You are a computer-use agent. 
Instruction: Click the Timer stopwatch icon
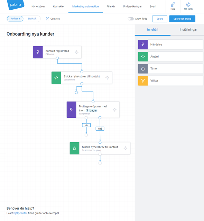coord(143,69)
